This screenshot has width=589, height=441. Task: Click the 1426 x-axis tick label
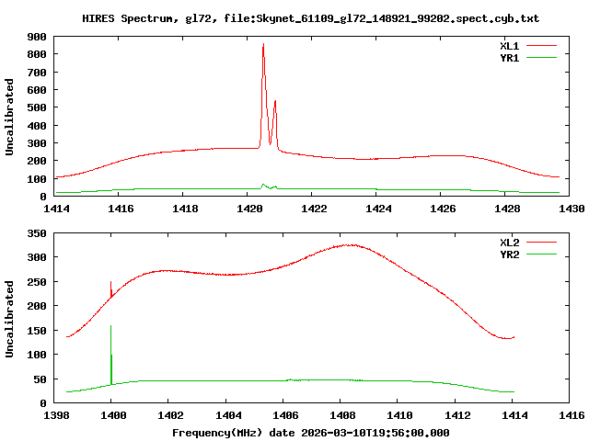[443, 209]
